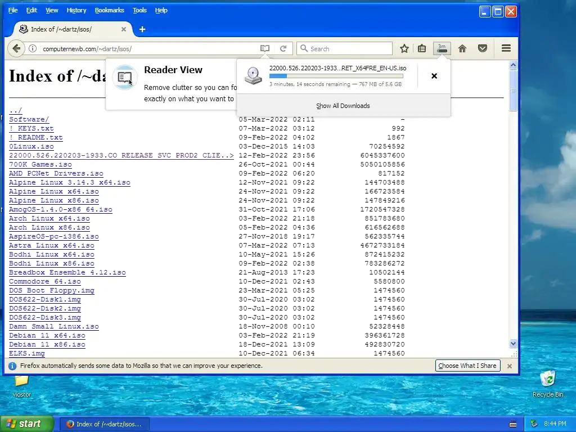Image resolution: width=576 pixels, height=432 pixels.
Task: Download Bodhi_Linux_x86.iso
Action: [52, 263]
